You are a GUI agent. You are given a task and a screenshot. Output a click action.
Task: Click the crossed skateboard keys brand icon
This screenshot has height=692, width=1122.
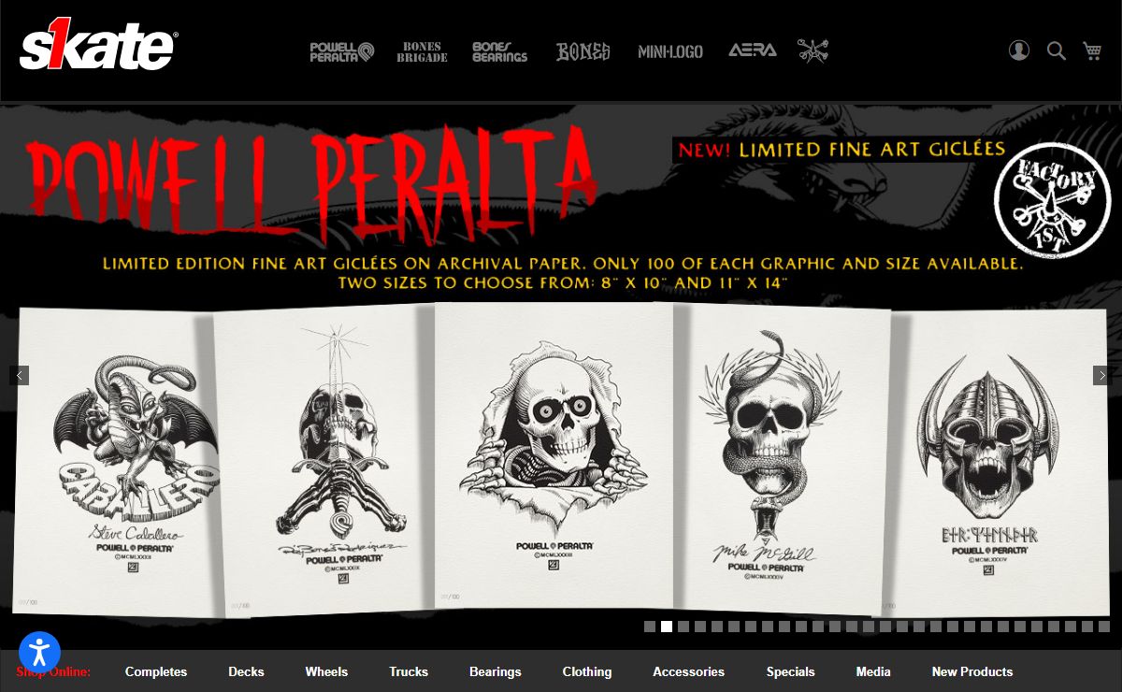[813, 50]
